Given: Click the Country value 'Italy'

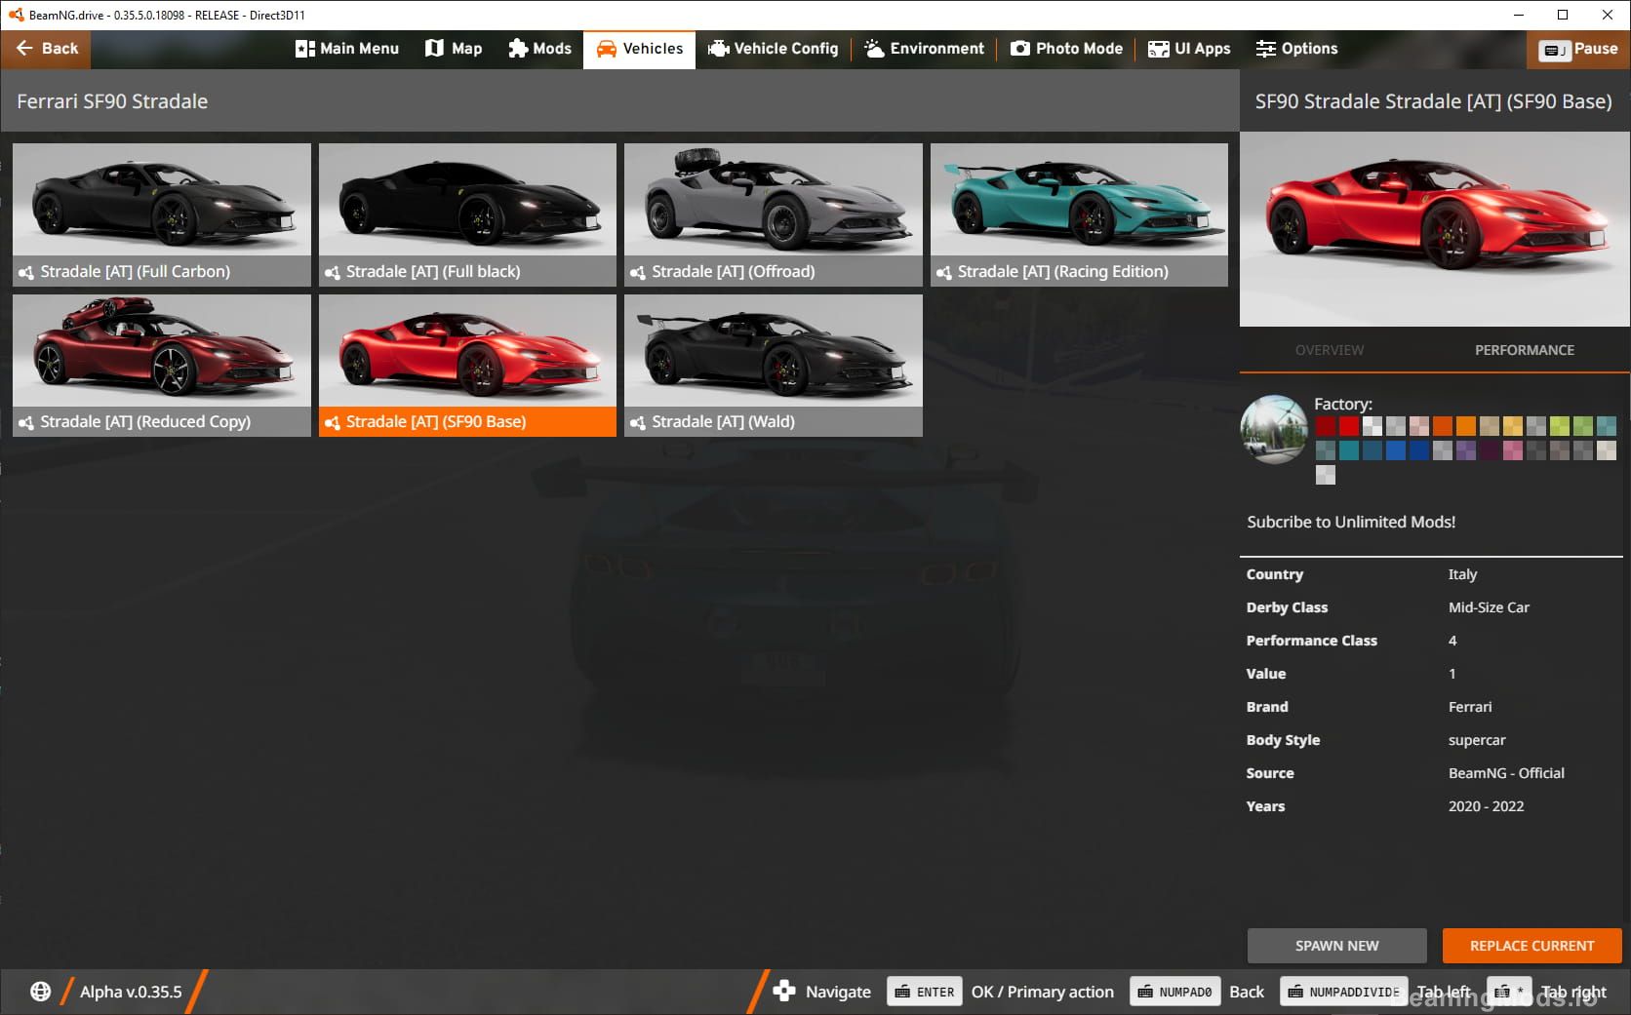Looking at the screenshot, I should pyautogui.click(x=1462, y=574).
